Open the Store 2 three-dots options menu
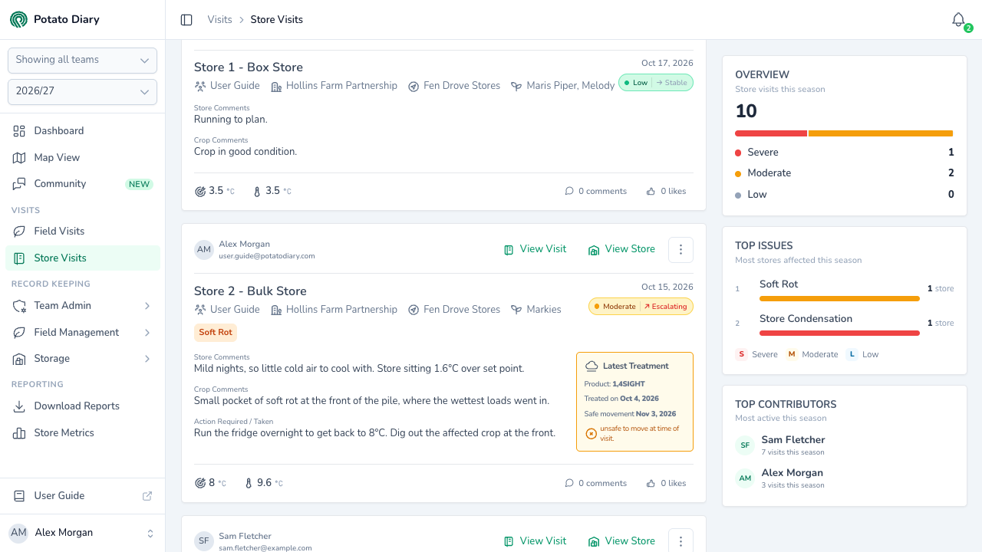This screenshot has width=982, height=552. pos(680,249)
